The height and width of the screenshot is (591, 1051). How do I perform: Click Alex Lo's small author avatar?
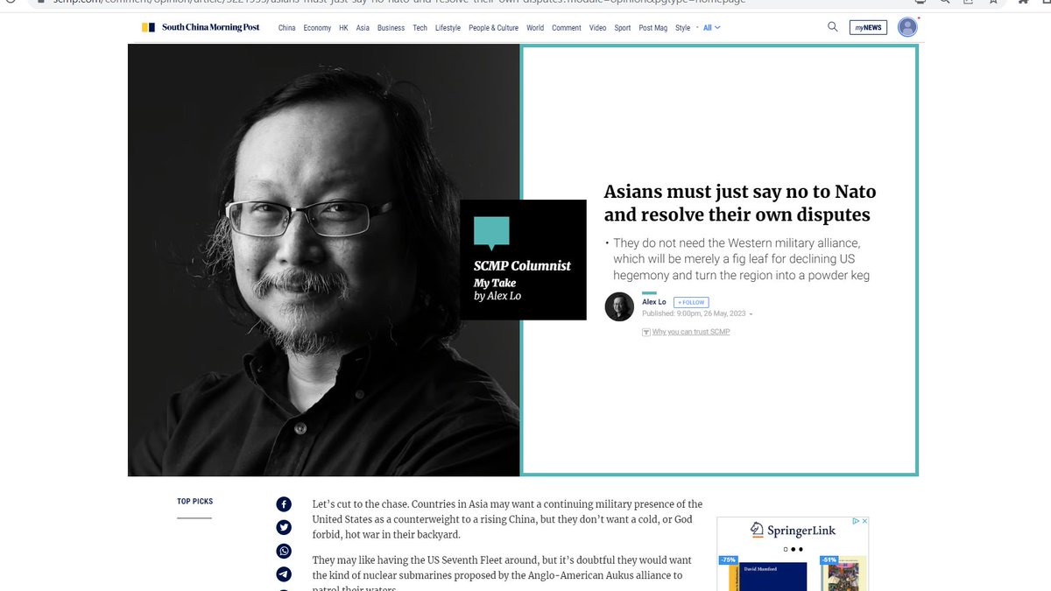pos(619,306)
